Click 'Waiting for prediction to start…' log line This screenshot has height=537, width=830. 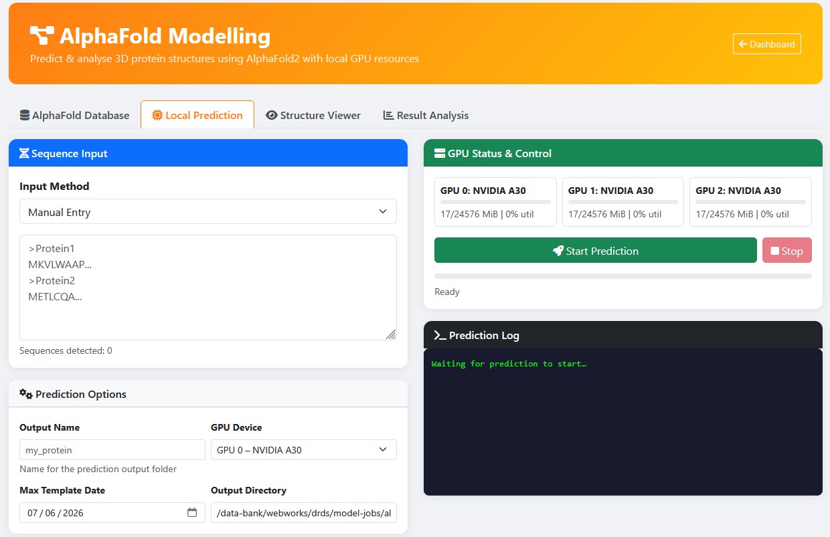509,364
